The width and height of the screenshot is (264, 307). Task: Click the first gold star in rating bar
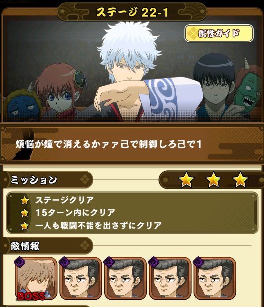pos(186,180)
